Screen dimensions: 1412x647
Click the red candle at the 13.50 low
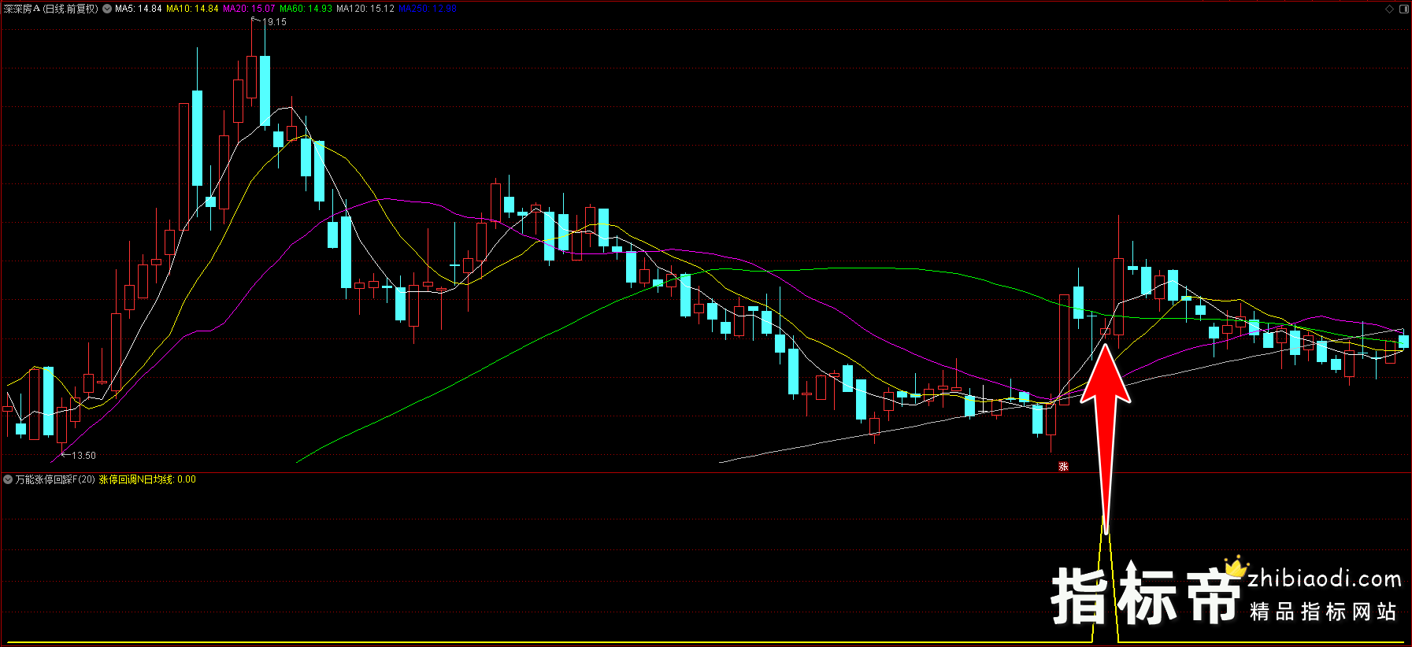[x=62, y=426]
